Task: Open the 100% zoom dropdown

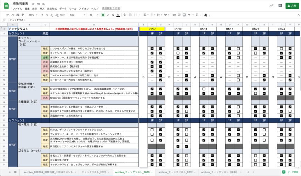Action: point(33,15)
